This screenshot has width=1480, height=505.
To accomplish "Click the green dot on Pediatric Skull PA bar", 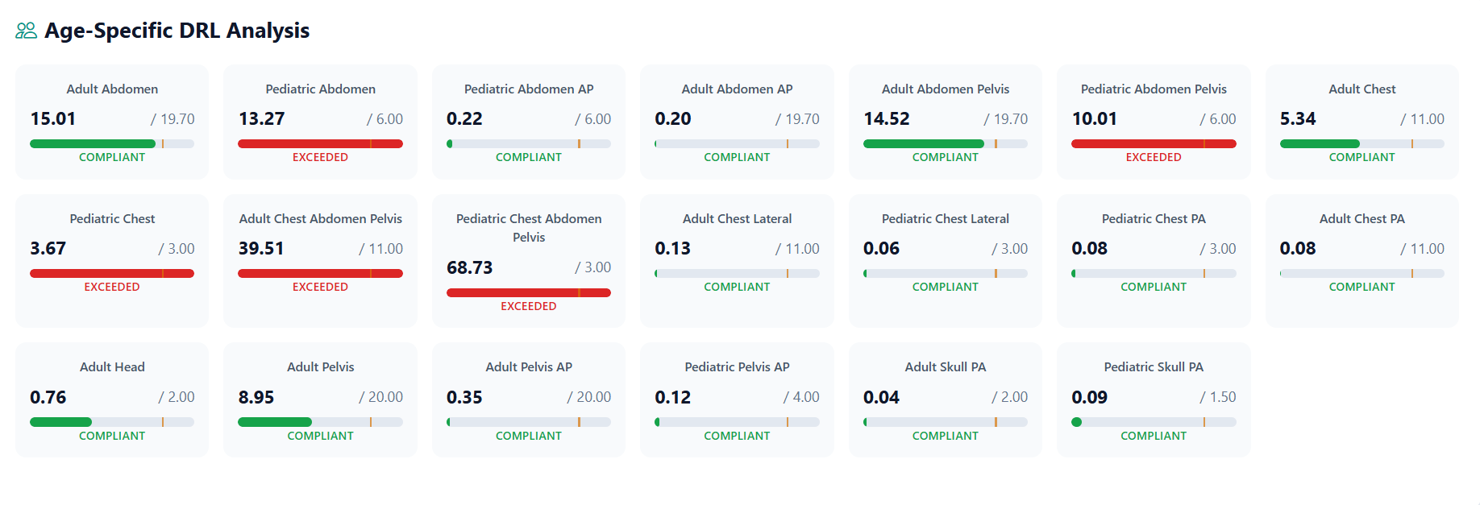I will tap(1076, 422).
